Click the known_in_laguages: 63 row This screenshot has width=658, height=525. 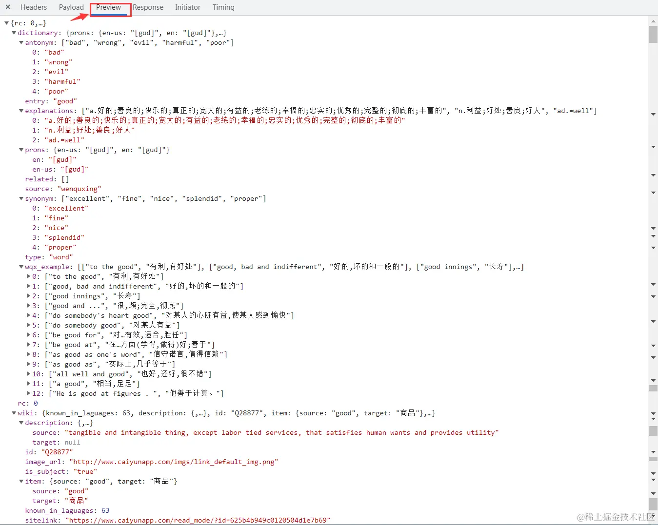click(67, 510)
